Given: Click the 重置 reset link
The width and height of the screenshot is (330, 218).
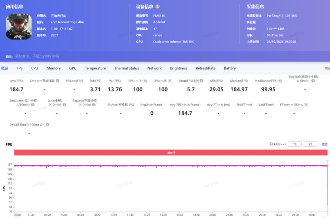Looking at the screenshot, I should pyautogui.click(x=324, y=144).
